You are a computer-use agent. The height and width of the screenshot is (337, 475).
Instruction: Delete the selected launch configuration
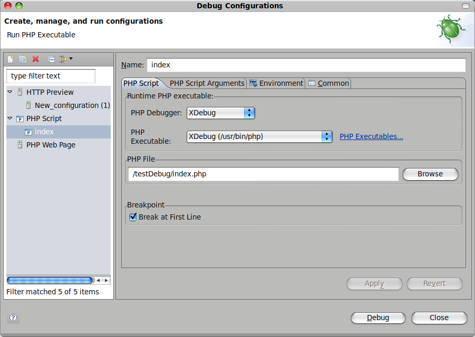pyautogui.click(x=35, y=59)
